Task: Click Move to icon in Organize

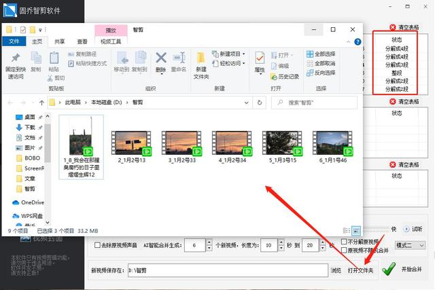Action: pyautogui.click(x=122, y=58)
